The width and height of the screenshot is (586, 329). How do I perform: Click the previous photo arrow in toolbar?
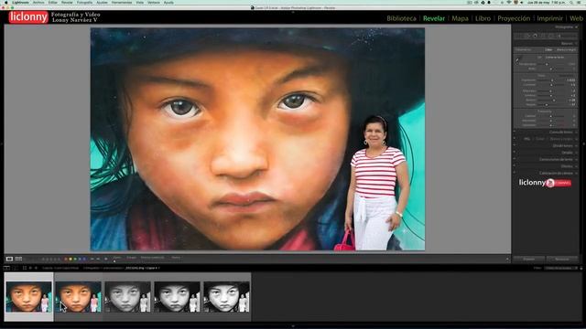click(92, 259)
